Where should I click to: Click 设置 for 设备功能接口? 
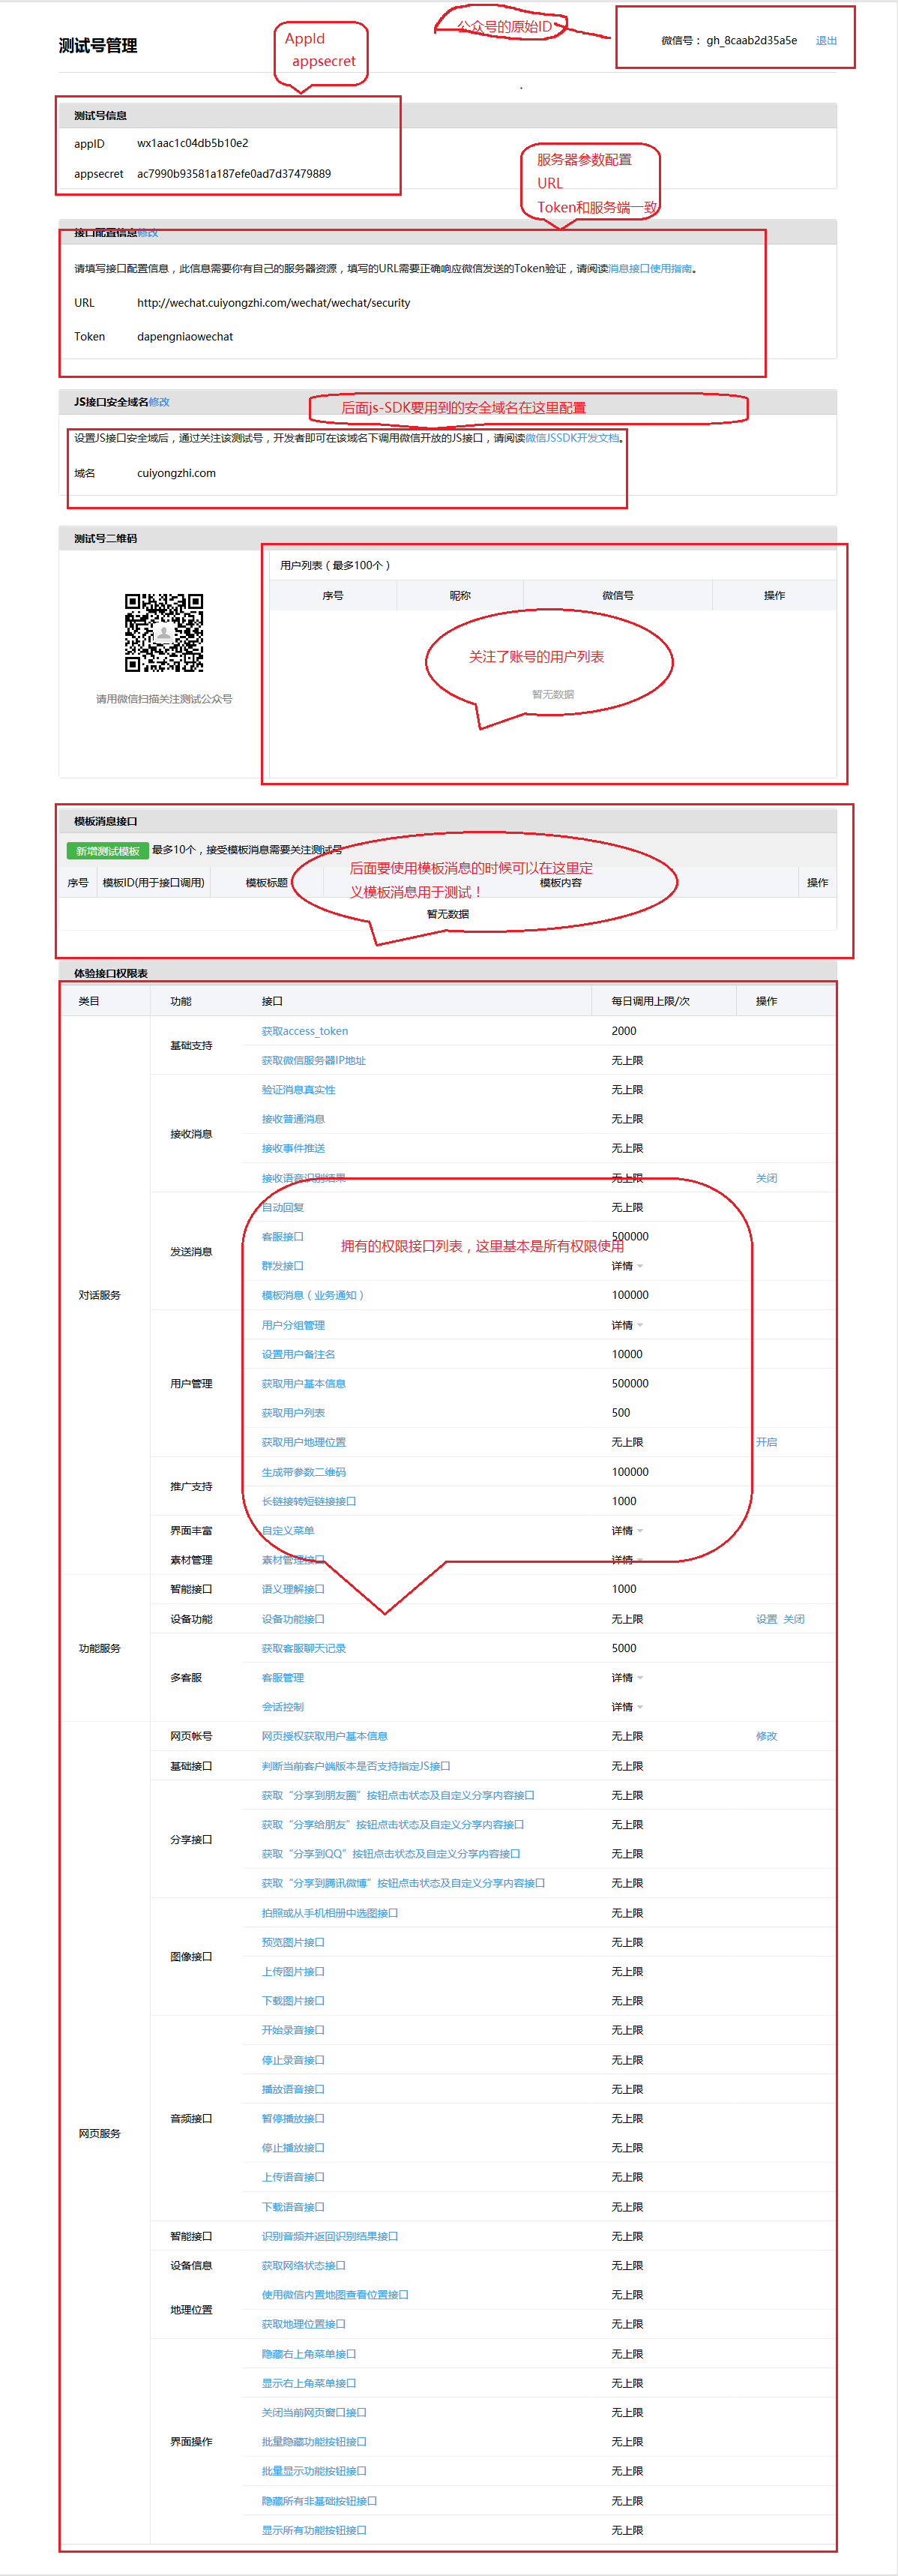pos(766,1619)
